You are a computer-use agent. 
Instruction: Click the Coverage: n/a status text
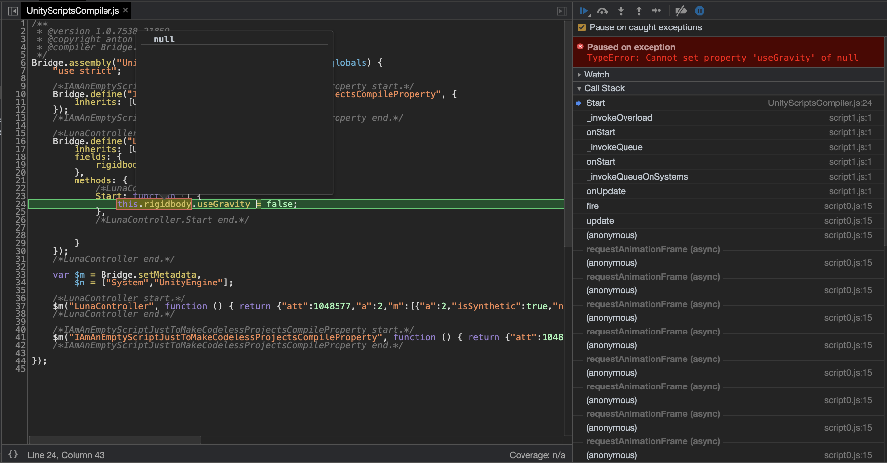(x=537, y=455)
